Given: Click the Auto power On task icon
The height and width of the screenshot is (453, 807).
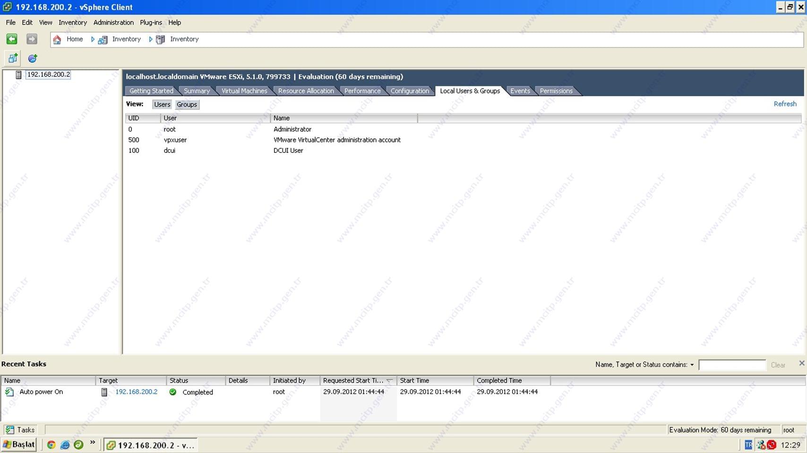Looking at the screenshot, I should [x=9, y=392].
